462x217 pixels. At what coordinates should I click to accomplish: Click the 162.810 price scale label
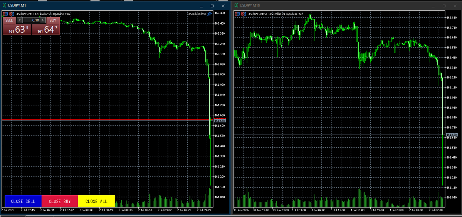coord(452,18)
